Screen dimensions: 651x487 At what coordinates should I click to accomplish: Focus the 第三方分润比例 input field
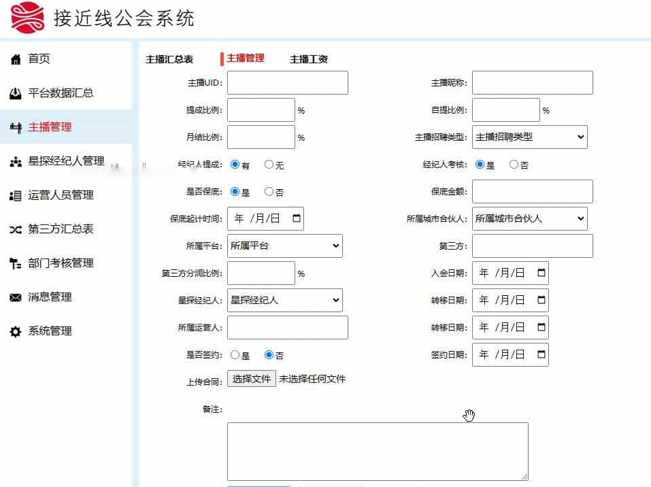coord(261,273)
